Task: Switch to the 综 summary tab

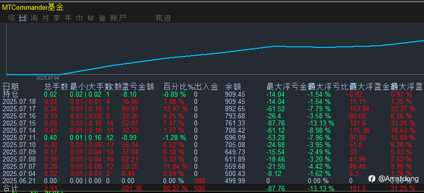Action: pos(11,18)
